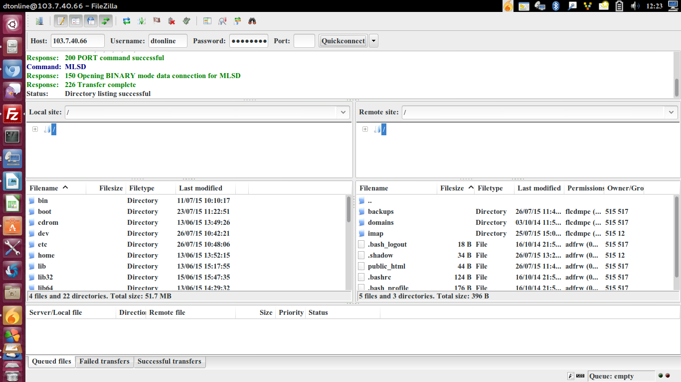681x382 pixels.
Task: Click the red transfer activity LED
Action: (669, 376)
